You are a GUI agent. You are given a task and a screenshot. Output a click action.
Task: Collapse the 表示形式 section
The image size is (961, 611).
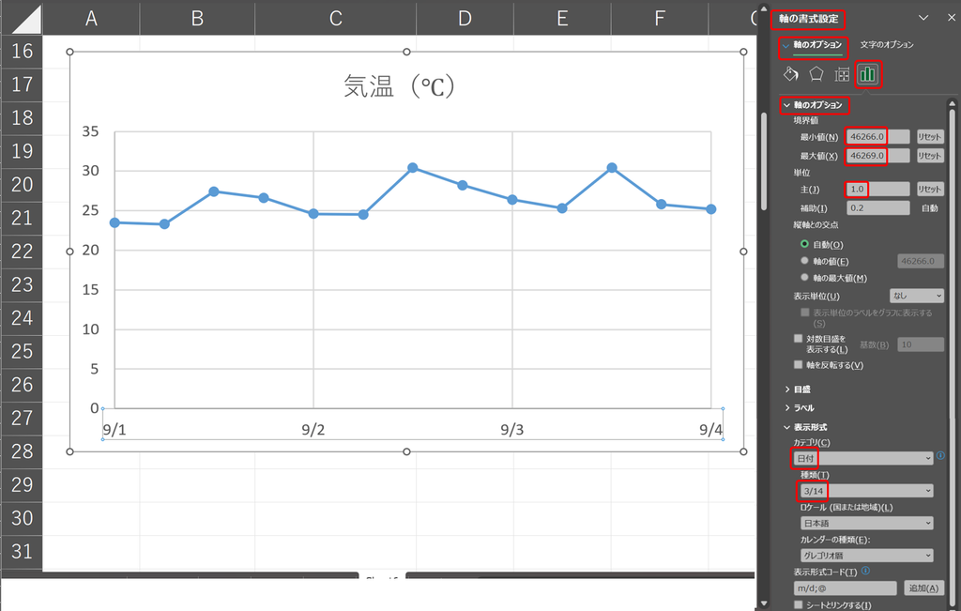click(805, 427)
